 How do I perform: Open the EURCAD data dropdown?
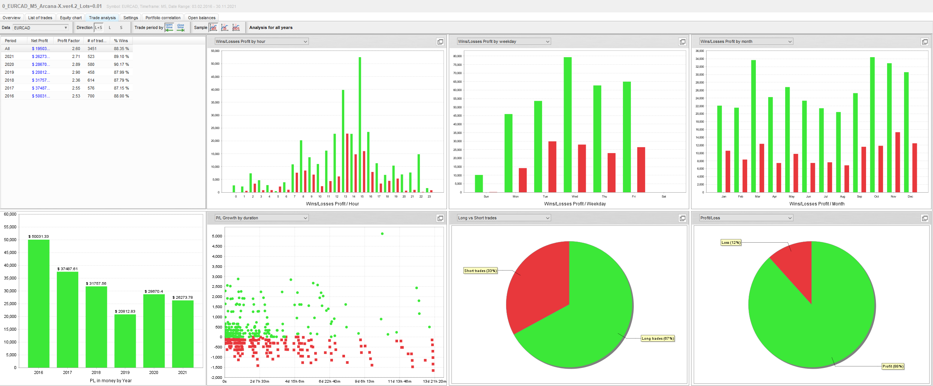[x=41, y=28]
